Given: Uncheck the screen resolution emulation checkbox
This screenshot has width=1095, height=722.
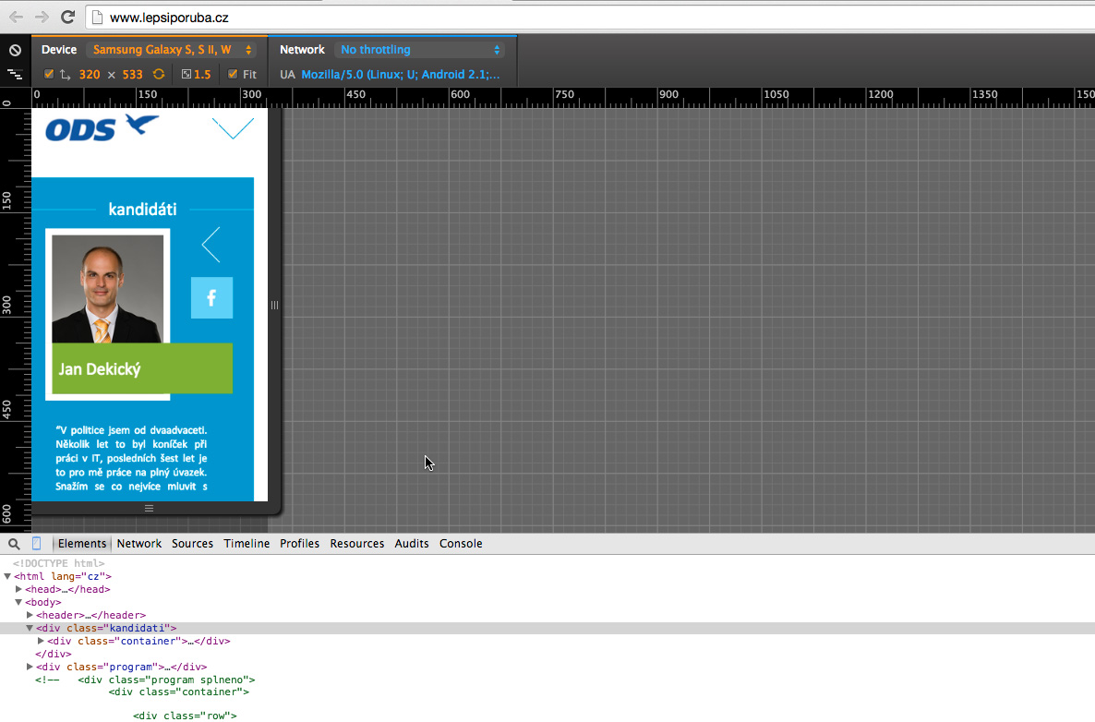Looking at the screenshot, I should [x=49, y=74].
